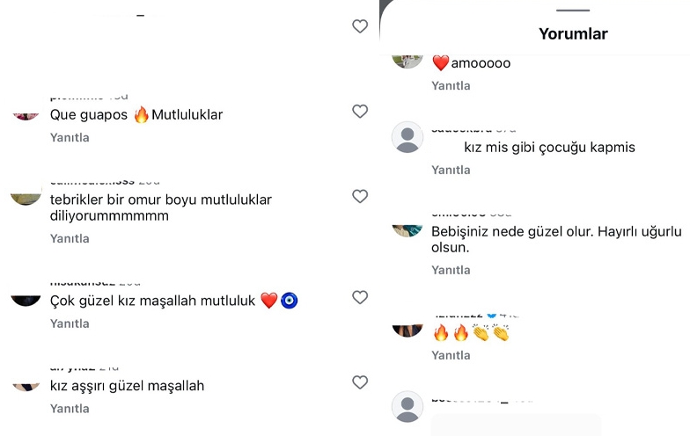This screenshot has height=436, width=690.
Task: Tap heart beside 'Çok güzel kız maşallah'
Action: tap(360, 297)
